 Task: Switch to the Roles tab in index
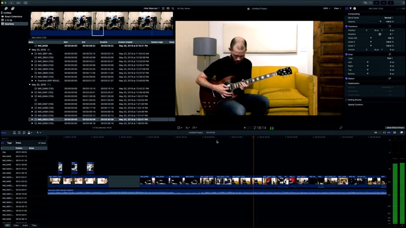tap(18, 143)
